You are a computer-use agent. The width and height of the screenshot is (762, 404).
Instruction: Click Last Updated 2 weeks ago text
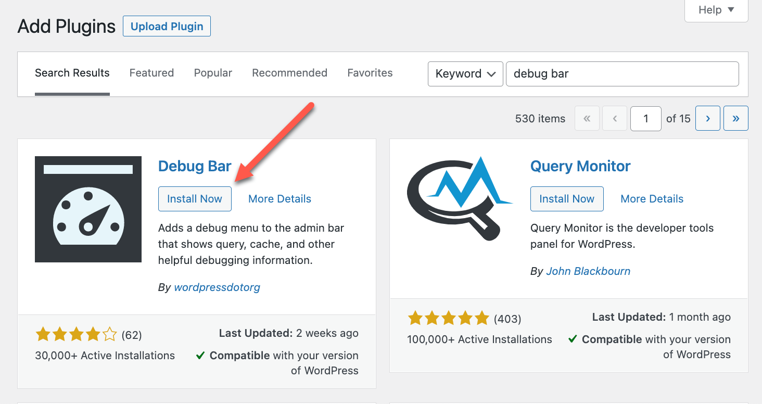tap(289, 333)
